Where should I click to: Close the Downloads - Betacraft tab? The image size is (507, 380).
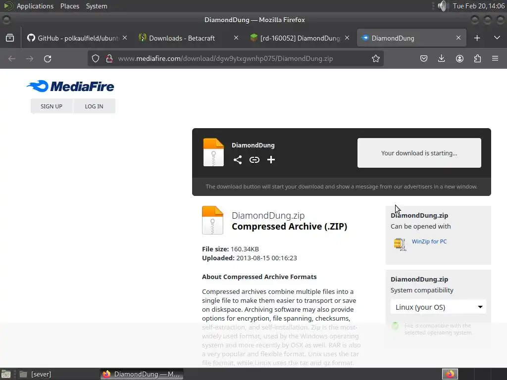[x=236, y=38]
